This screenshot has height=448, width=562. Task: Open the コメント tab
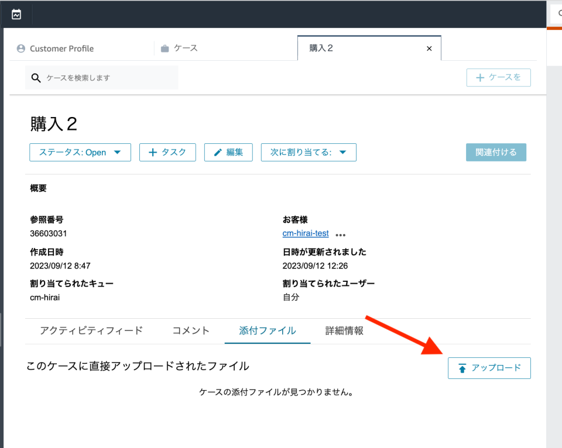[191, 330]
